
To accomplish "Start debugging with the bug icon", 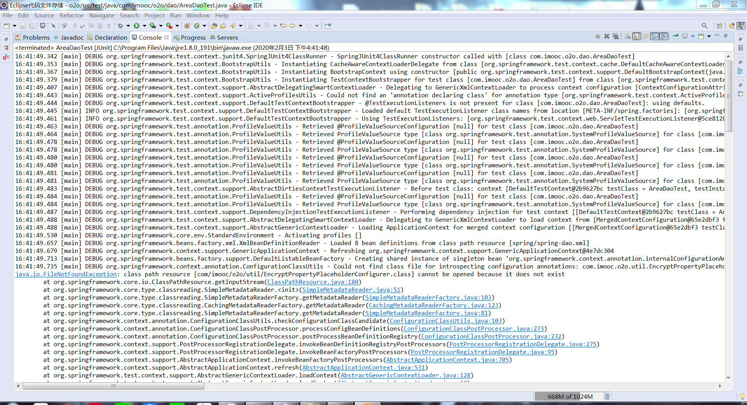I will point(121,26).
